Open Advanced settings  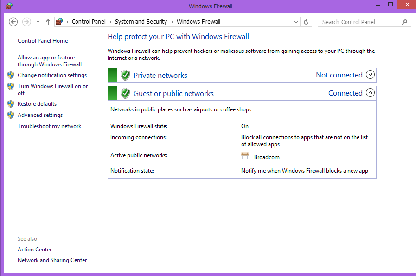point(40,115)
